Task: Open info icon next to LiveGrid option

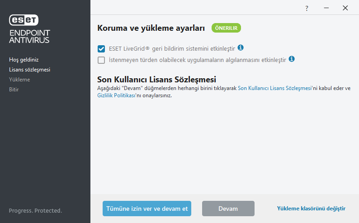Action: pos(241,47)
